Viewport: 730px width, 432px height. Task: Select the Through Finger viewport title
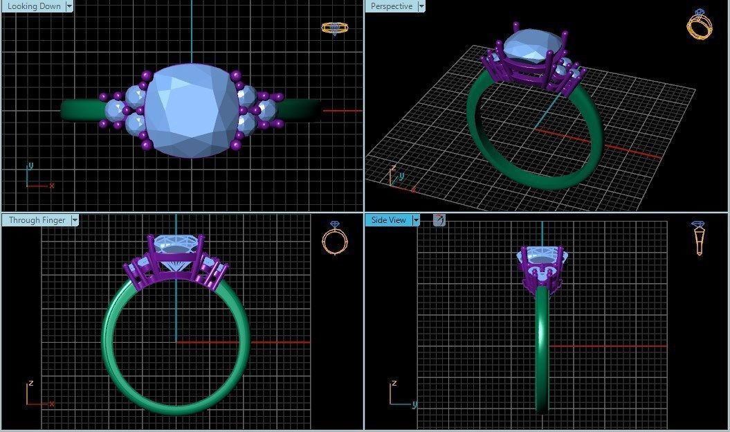click(x=37, y=220)
